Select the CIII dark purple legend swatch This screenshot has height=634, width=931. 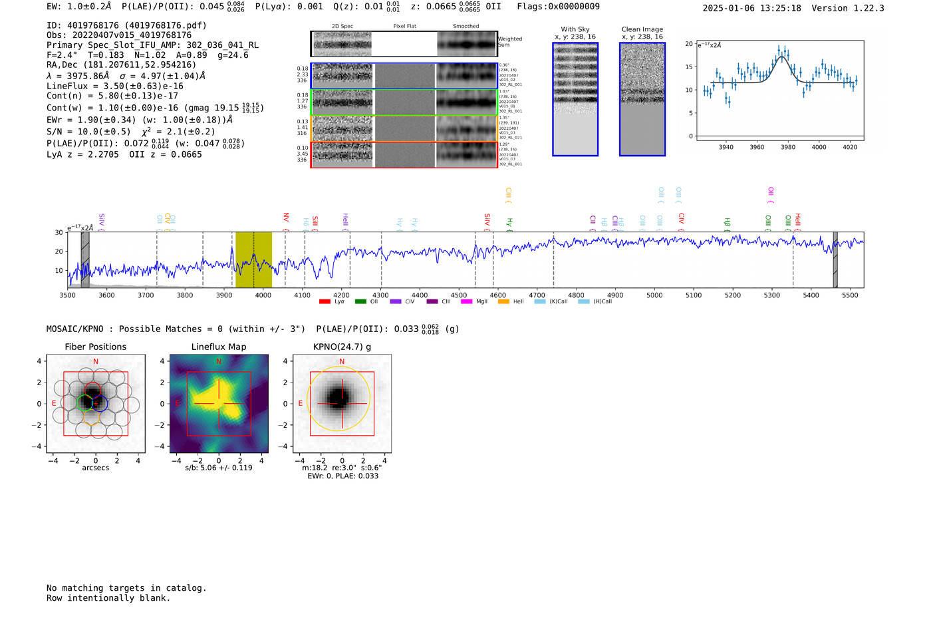(x=432, y=301)
